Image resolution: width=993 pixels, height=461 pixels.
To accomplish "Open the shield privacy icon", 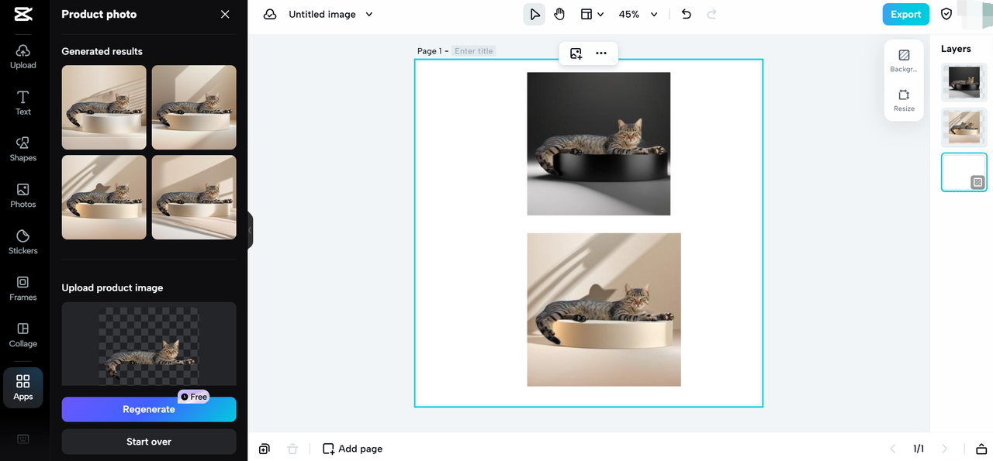I will [946, 15].
